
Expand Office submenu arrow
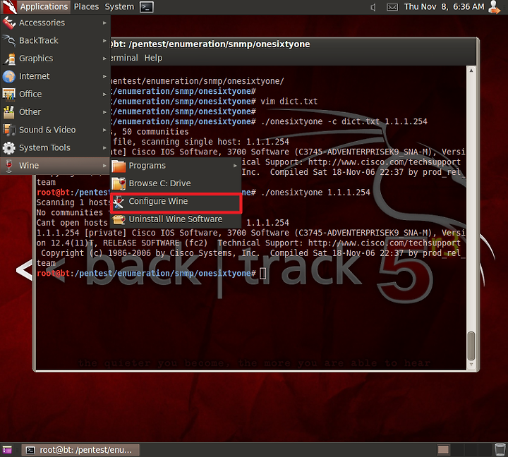click(104, 95)
